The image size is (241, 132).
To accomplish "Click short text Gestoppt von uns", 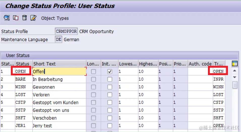I will coord(51,110).
